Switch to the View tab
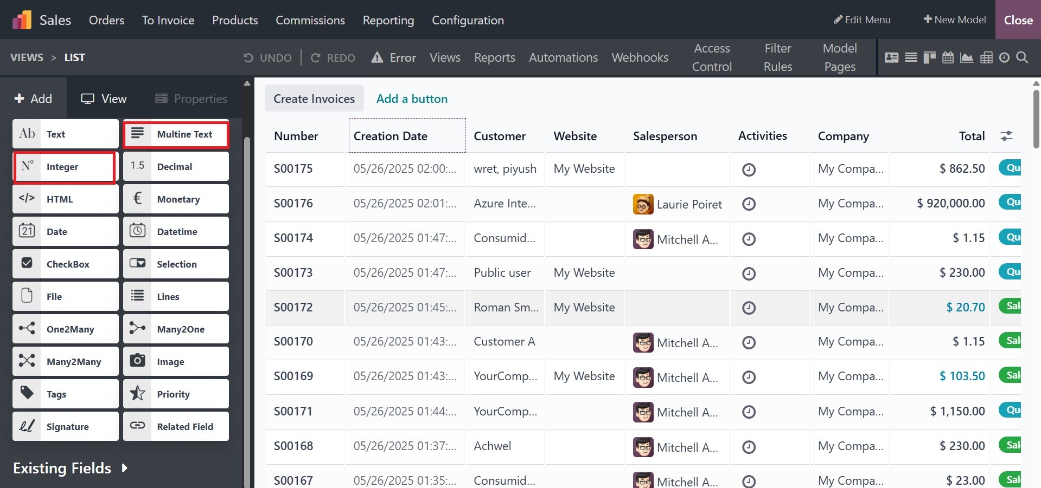Viewport: 1041px width, 488px height. point(104,99)
